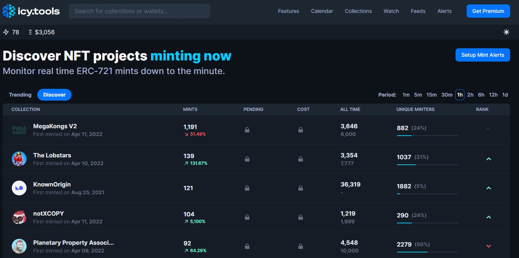
Task: Click the Setup Mint Alerts button
Action: (483, 55)
